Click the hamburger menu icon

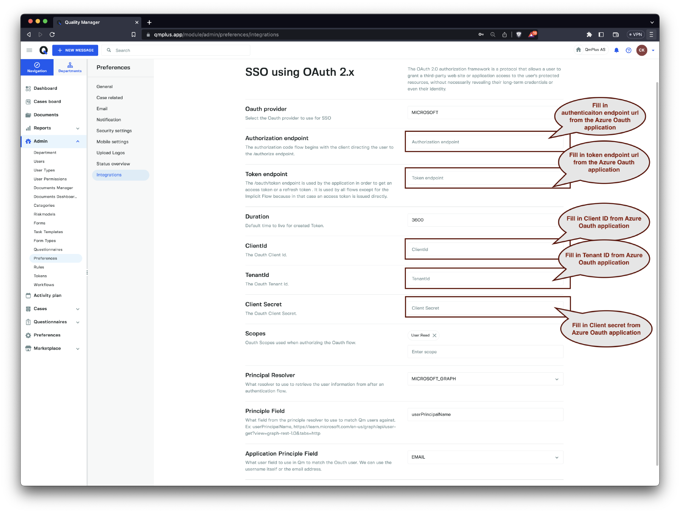tap(29, 50)
